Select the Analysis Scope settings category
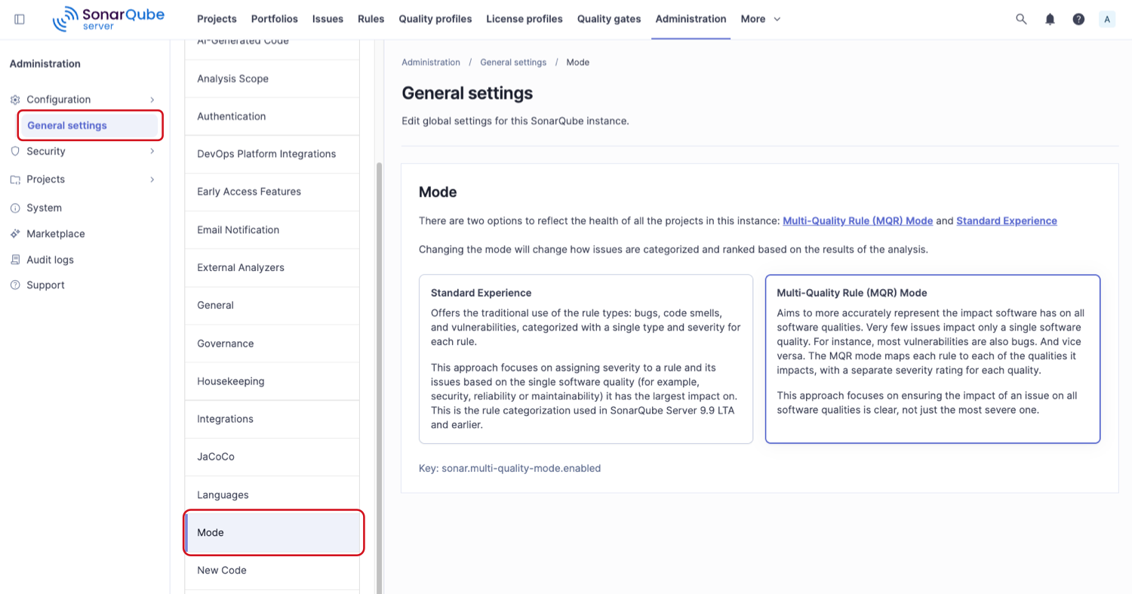The width and height of the screenshot is (1132, 594). [272, 78]
